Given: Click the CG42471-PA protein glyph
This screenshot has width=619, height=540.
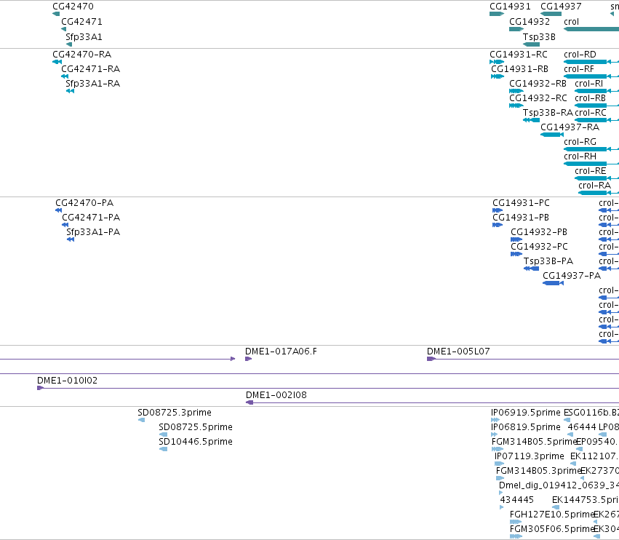Looking at the screenshot, I should point(65,225).
